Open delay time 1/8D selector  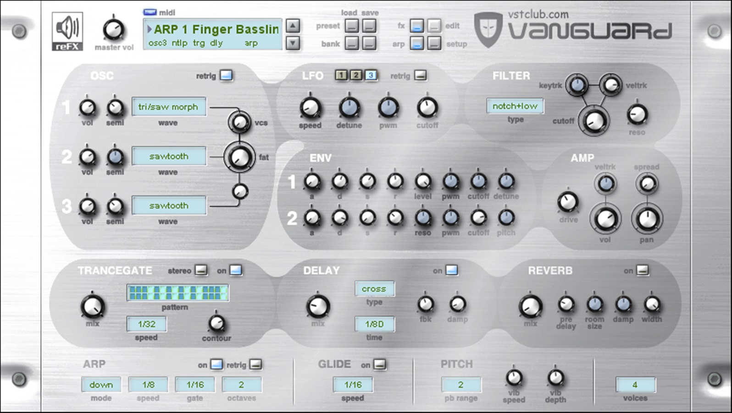[374, 324]
